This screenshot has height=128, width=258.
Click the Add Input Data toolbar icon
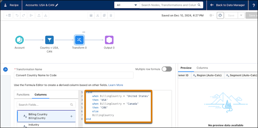8,15
